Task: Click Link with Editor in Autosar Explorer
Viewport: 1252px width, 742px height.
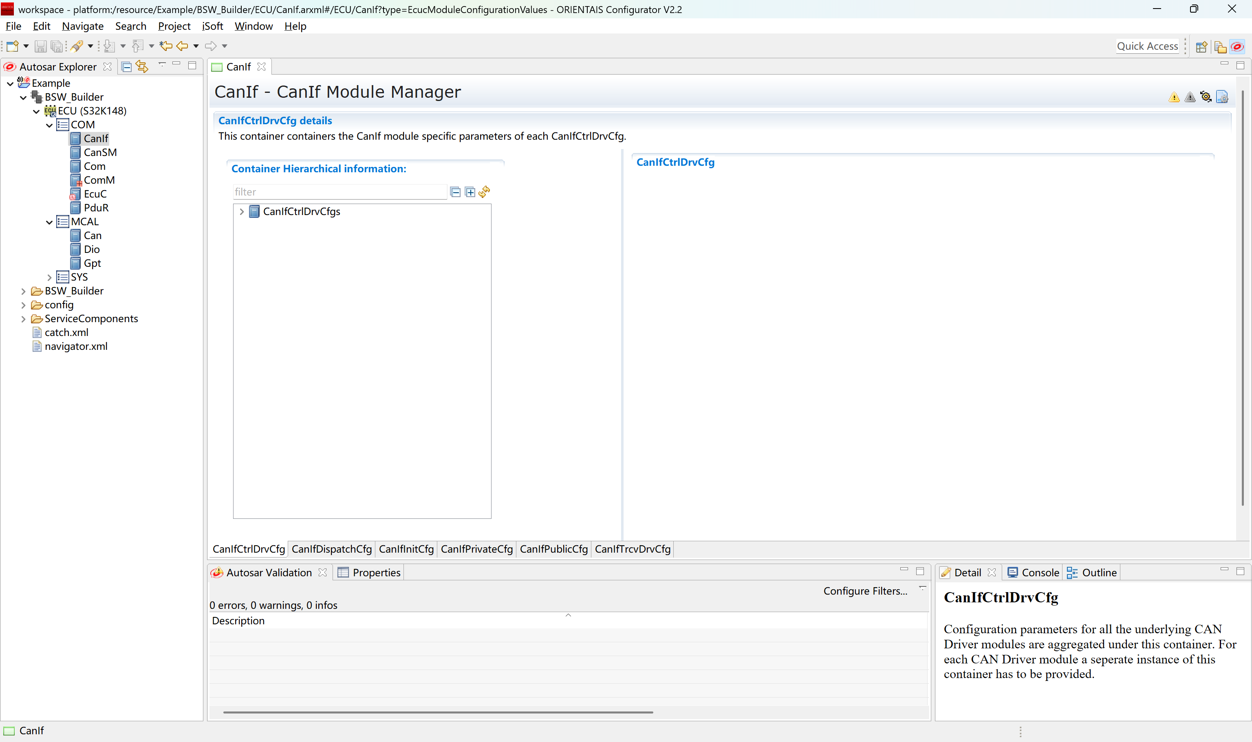Action: point(142,66)
